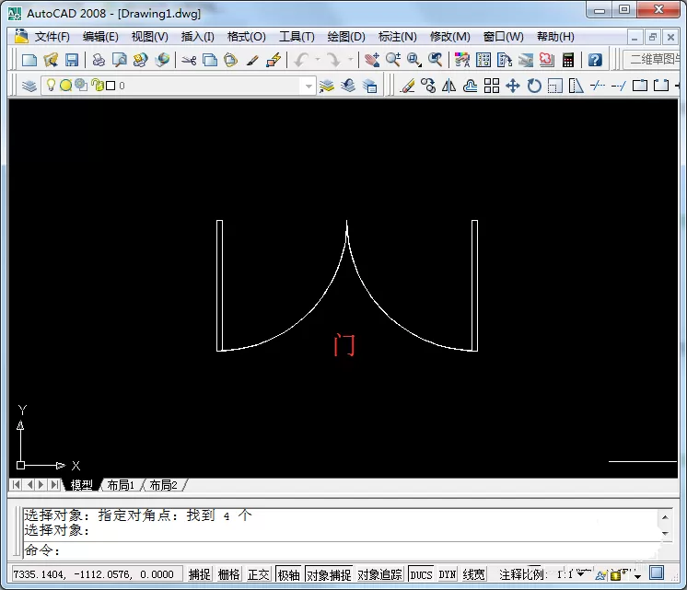Open 文件(F) menu
687x590 pixels.
[52, 37]
